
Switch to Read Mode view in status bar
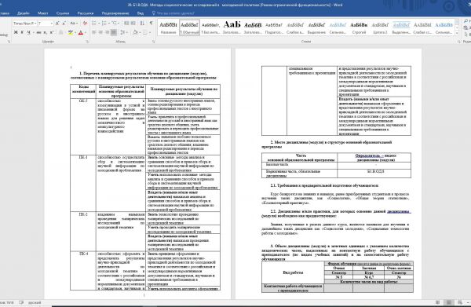click(438, 302)
